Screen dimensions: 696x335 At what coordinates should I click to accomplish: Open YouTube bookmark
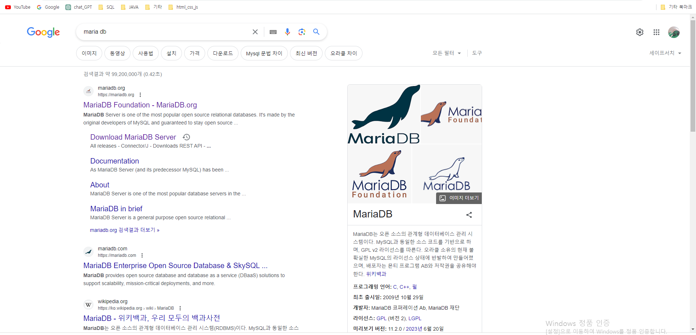tap(18, 7)
